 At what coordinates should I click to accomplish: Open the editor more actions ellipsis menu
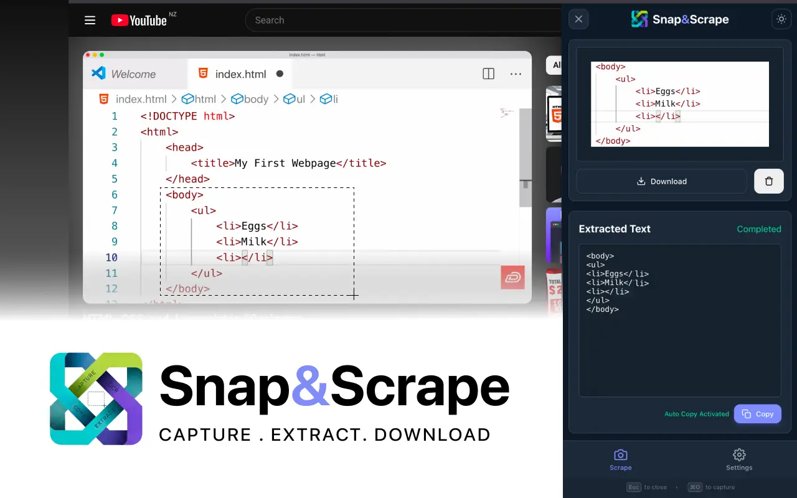click(x=516, y=73)
